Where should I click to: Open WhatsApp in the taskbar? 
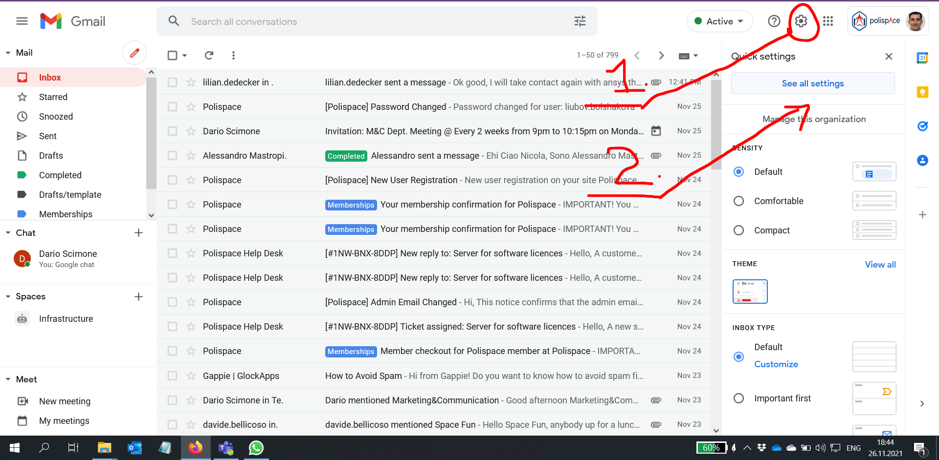point(256,448)
